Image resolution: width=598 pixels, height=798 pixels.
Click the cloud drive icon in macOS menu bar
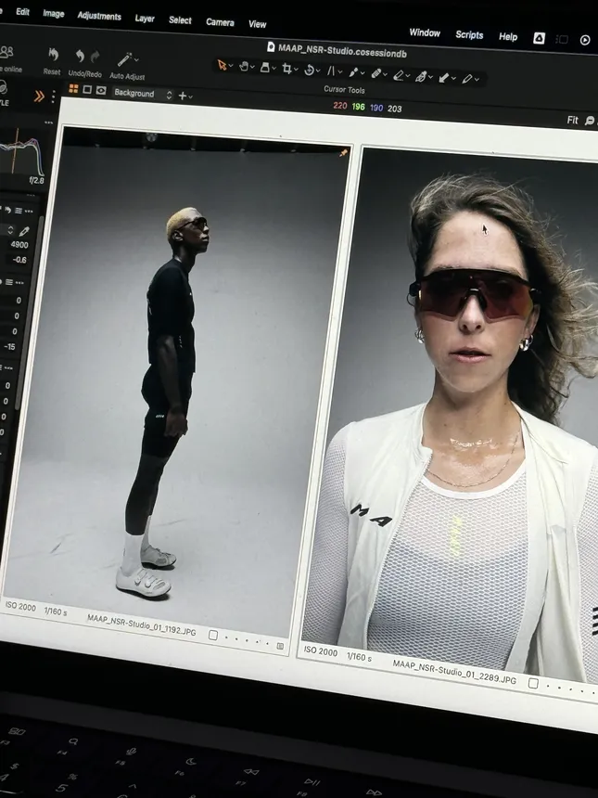[x=539, y=38]
